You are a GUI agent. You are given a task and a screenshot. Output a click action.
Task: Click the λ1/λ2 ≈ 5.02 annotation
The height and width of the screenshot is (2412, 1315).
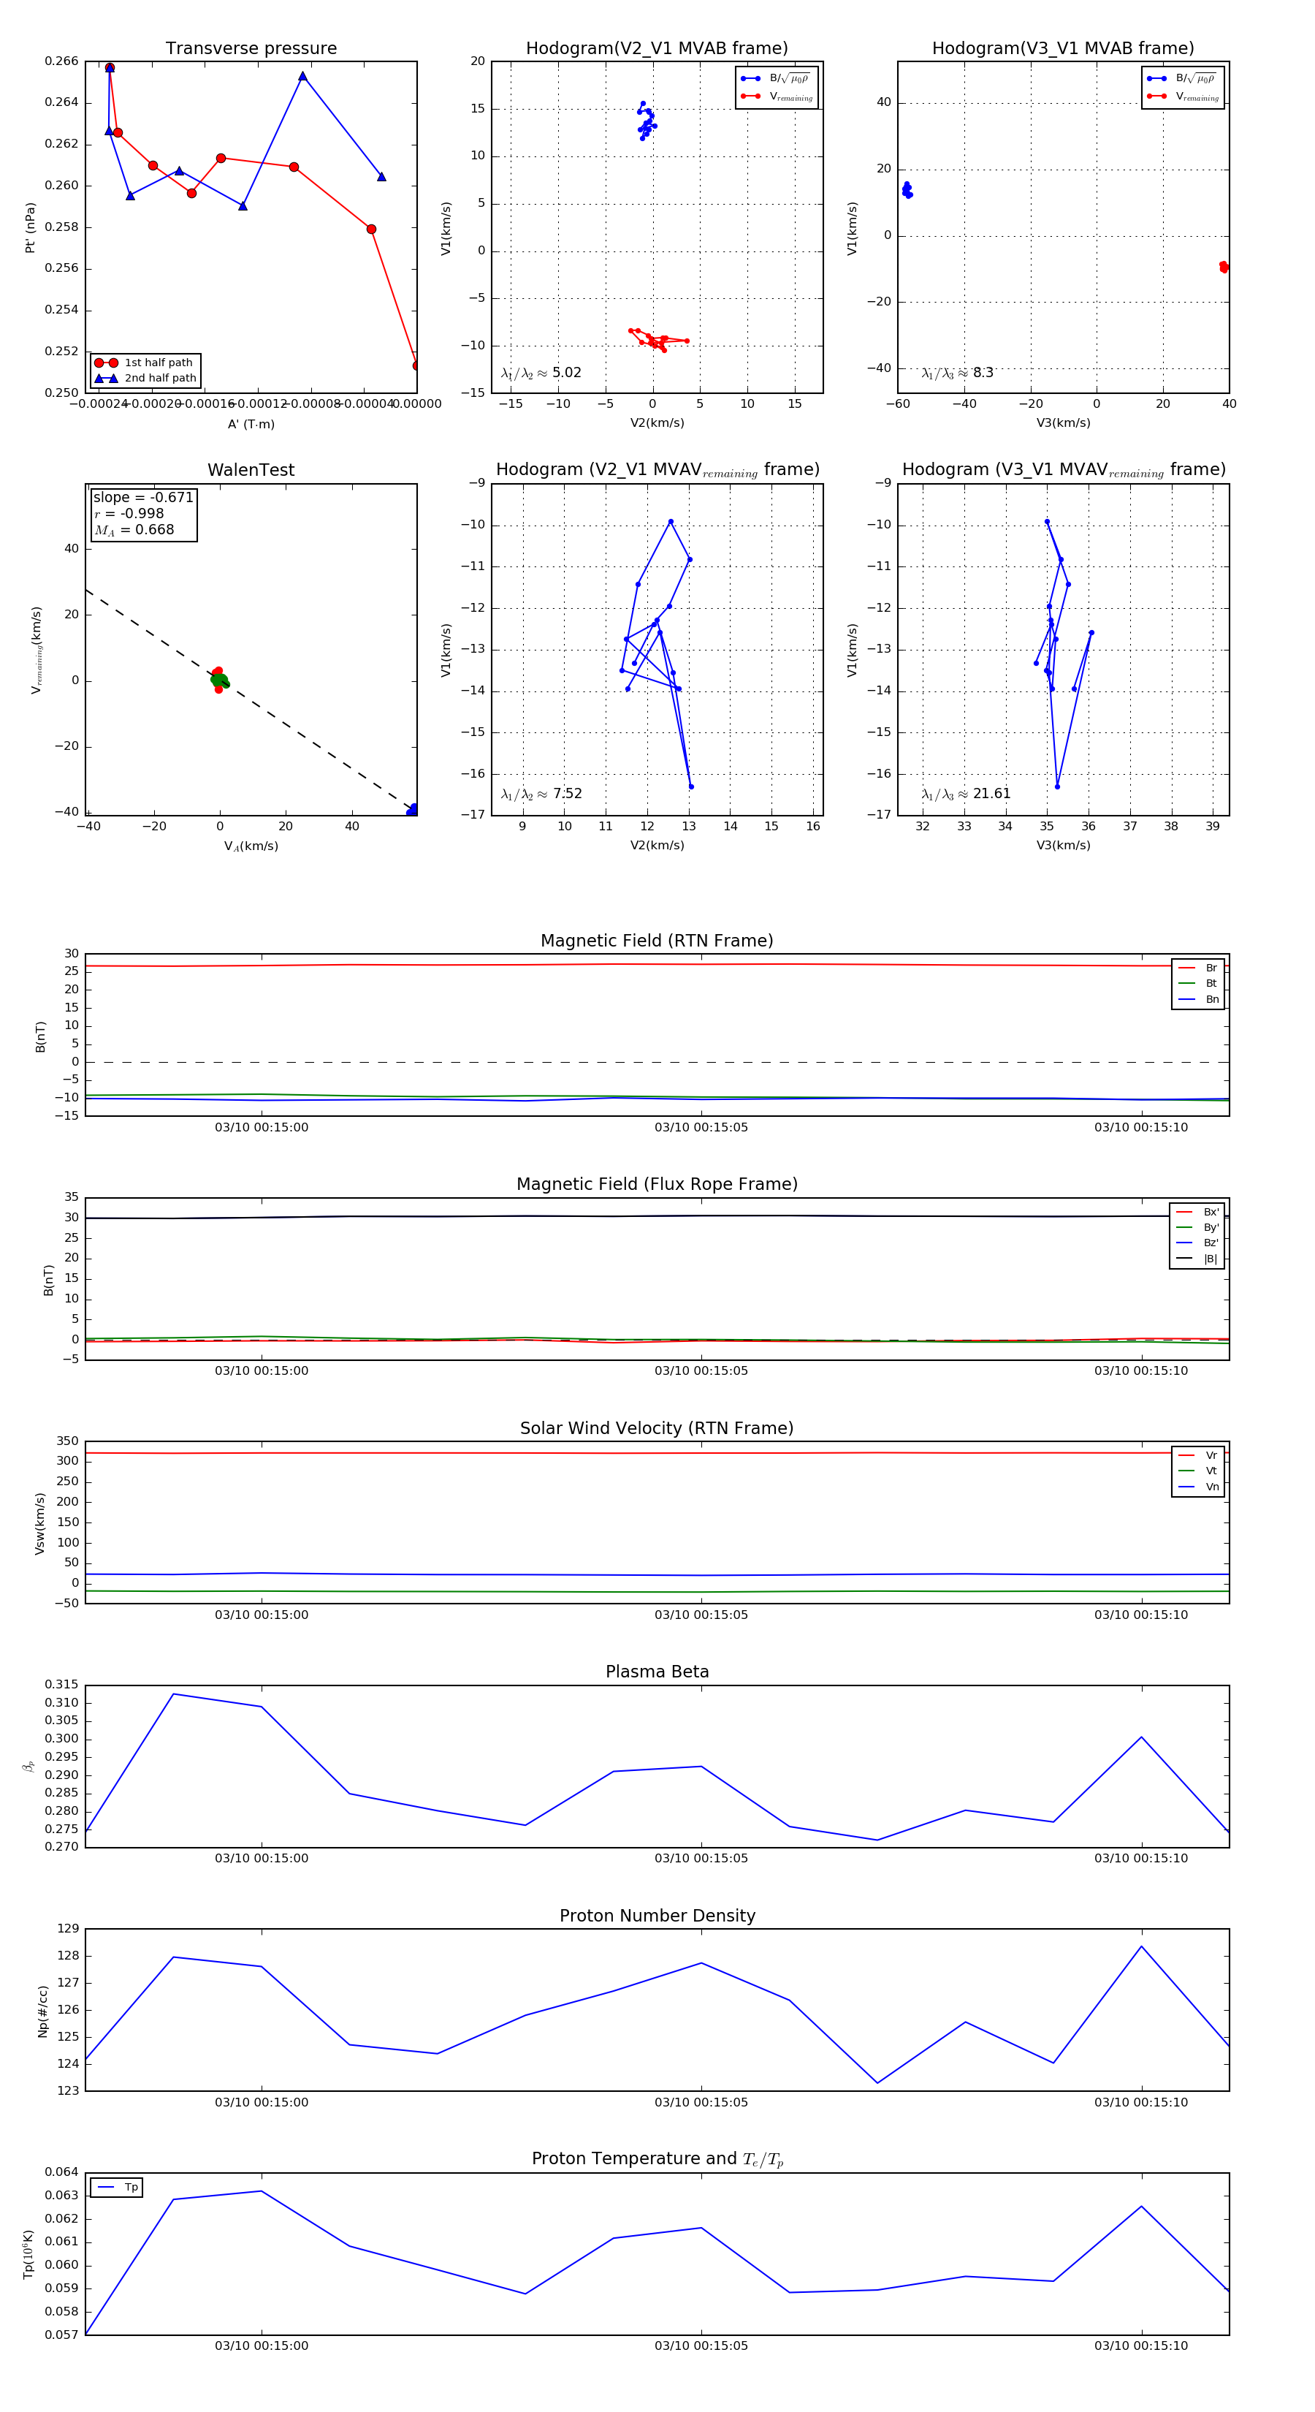[x=541, y=373]
